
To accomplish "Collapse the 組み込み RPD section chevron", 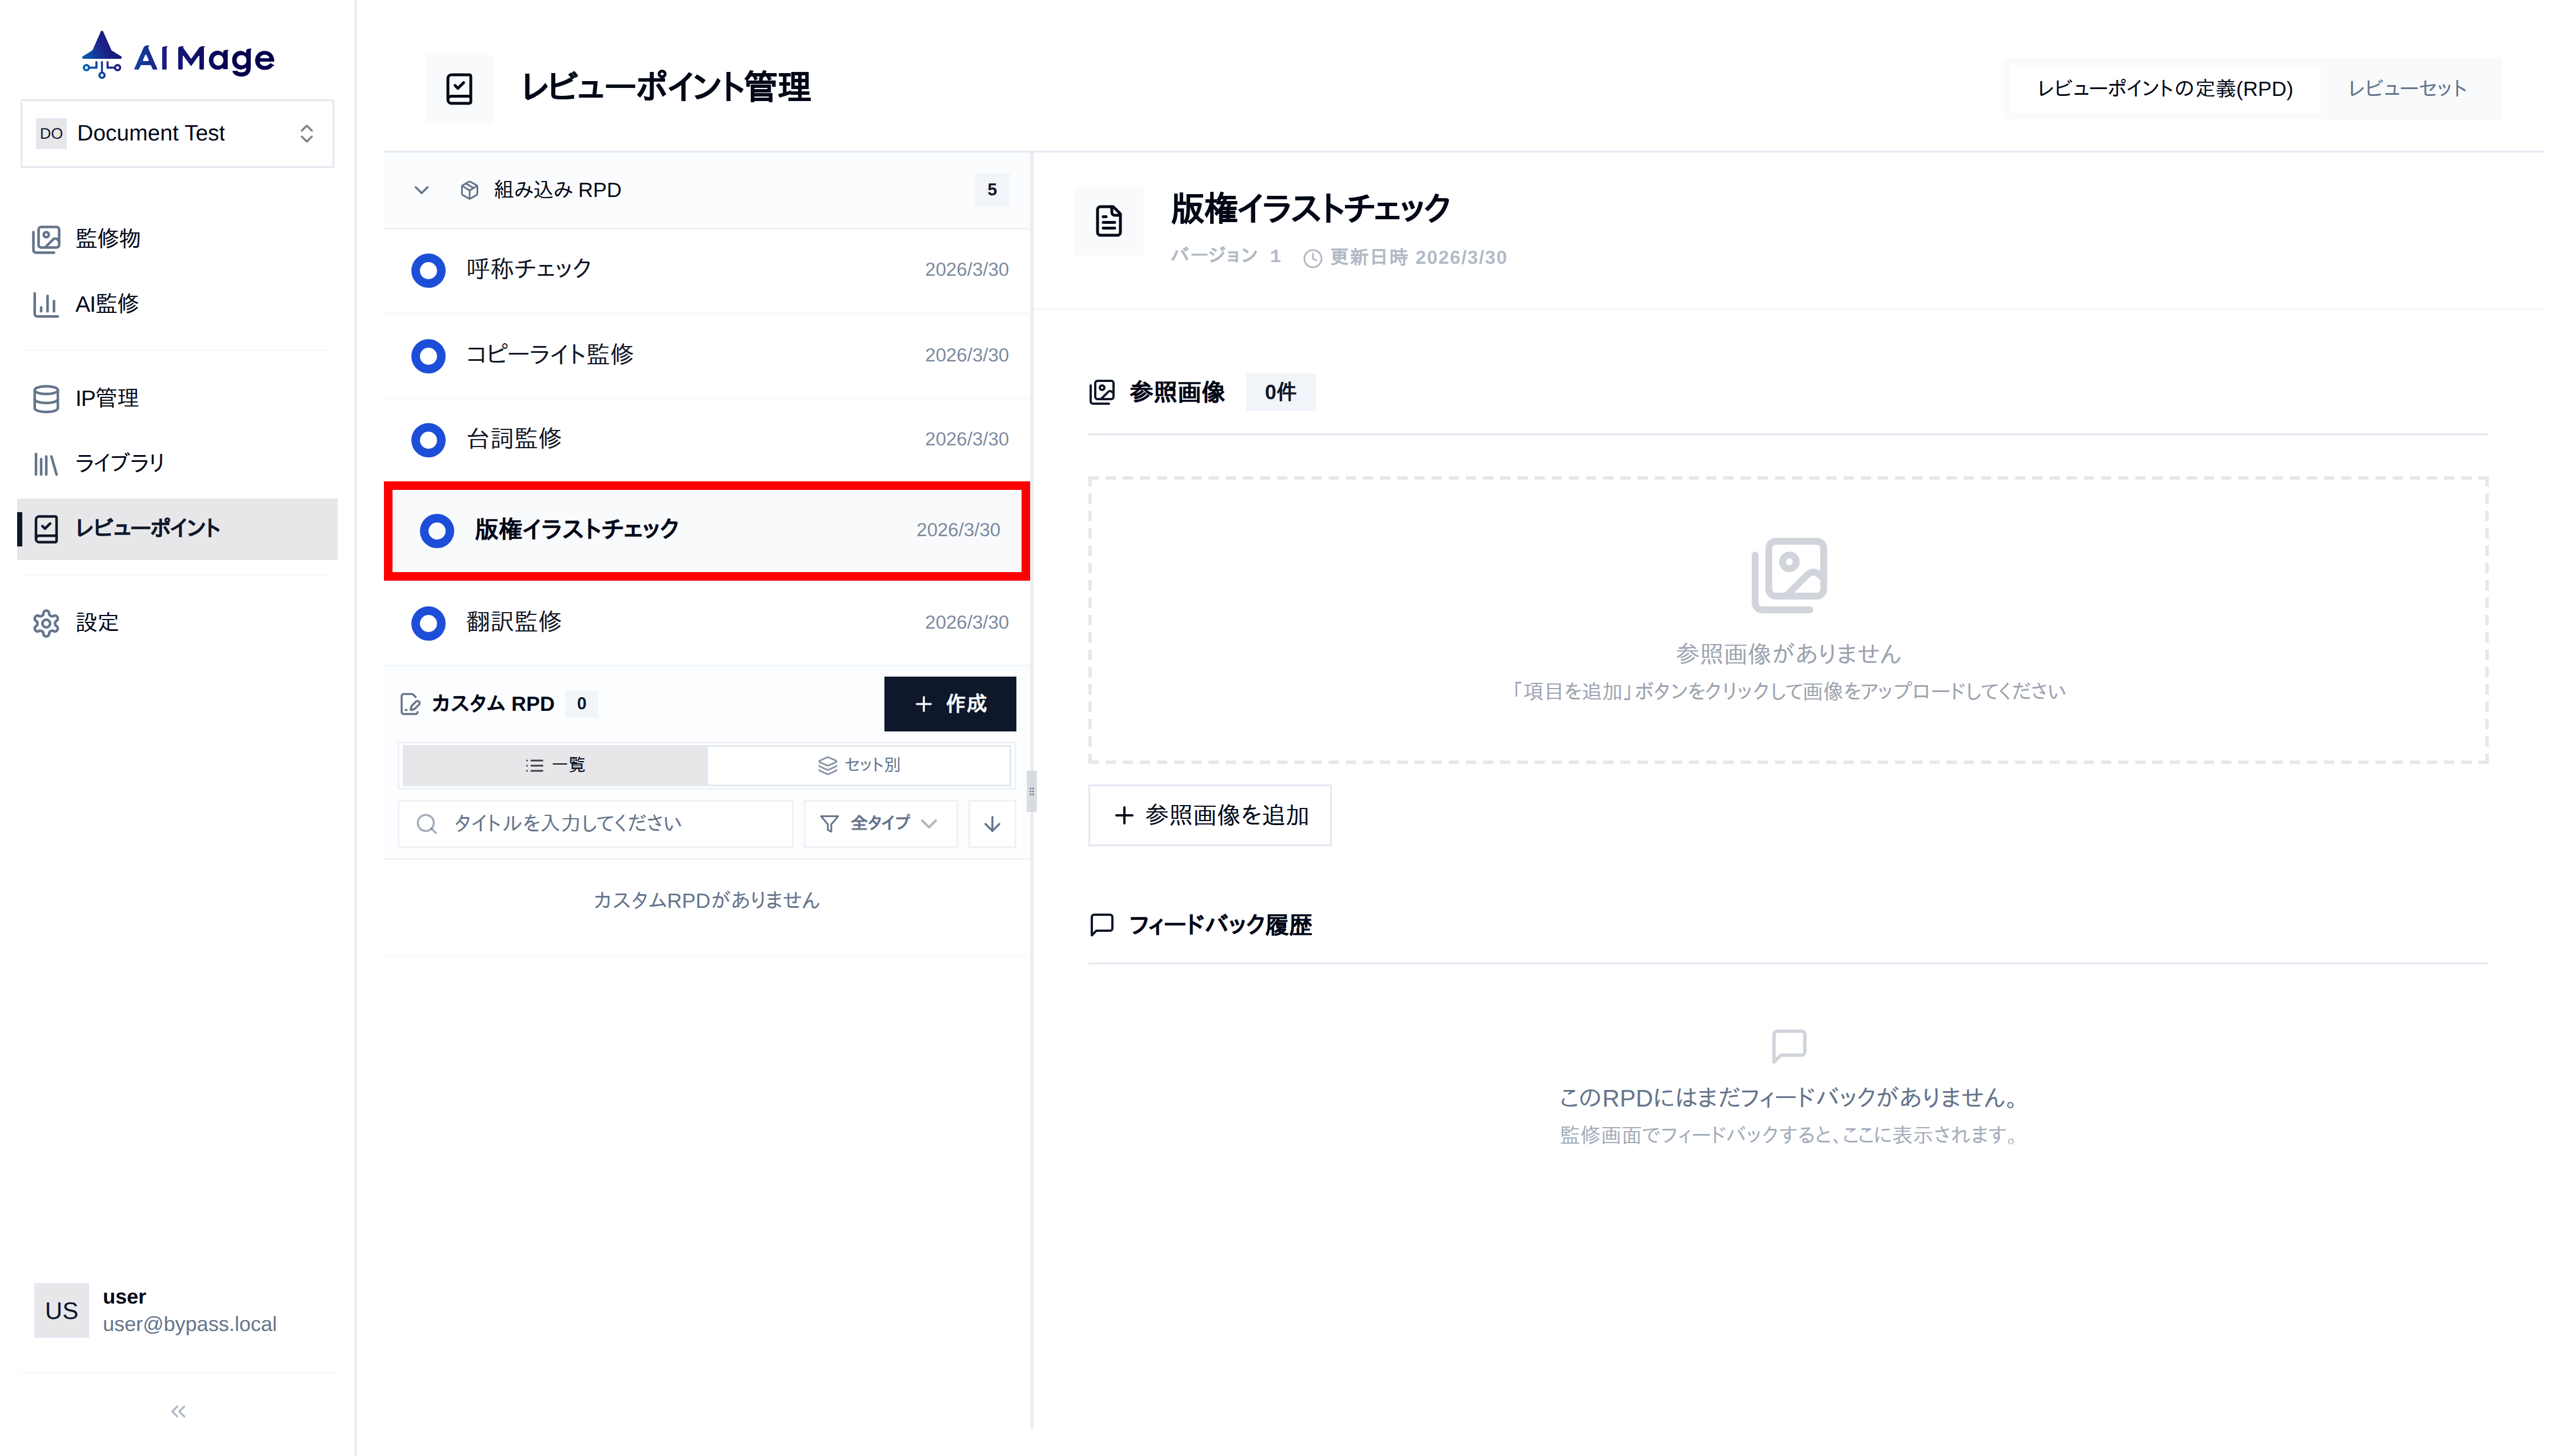I will click(x=421, y=190).
